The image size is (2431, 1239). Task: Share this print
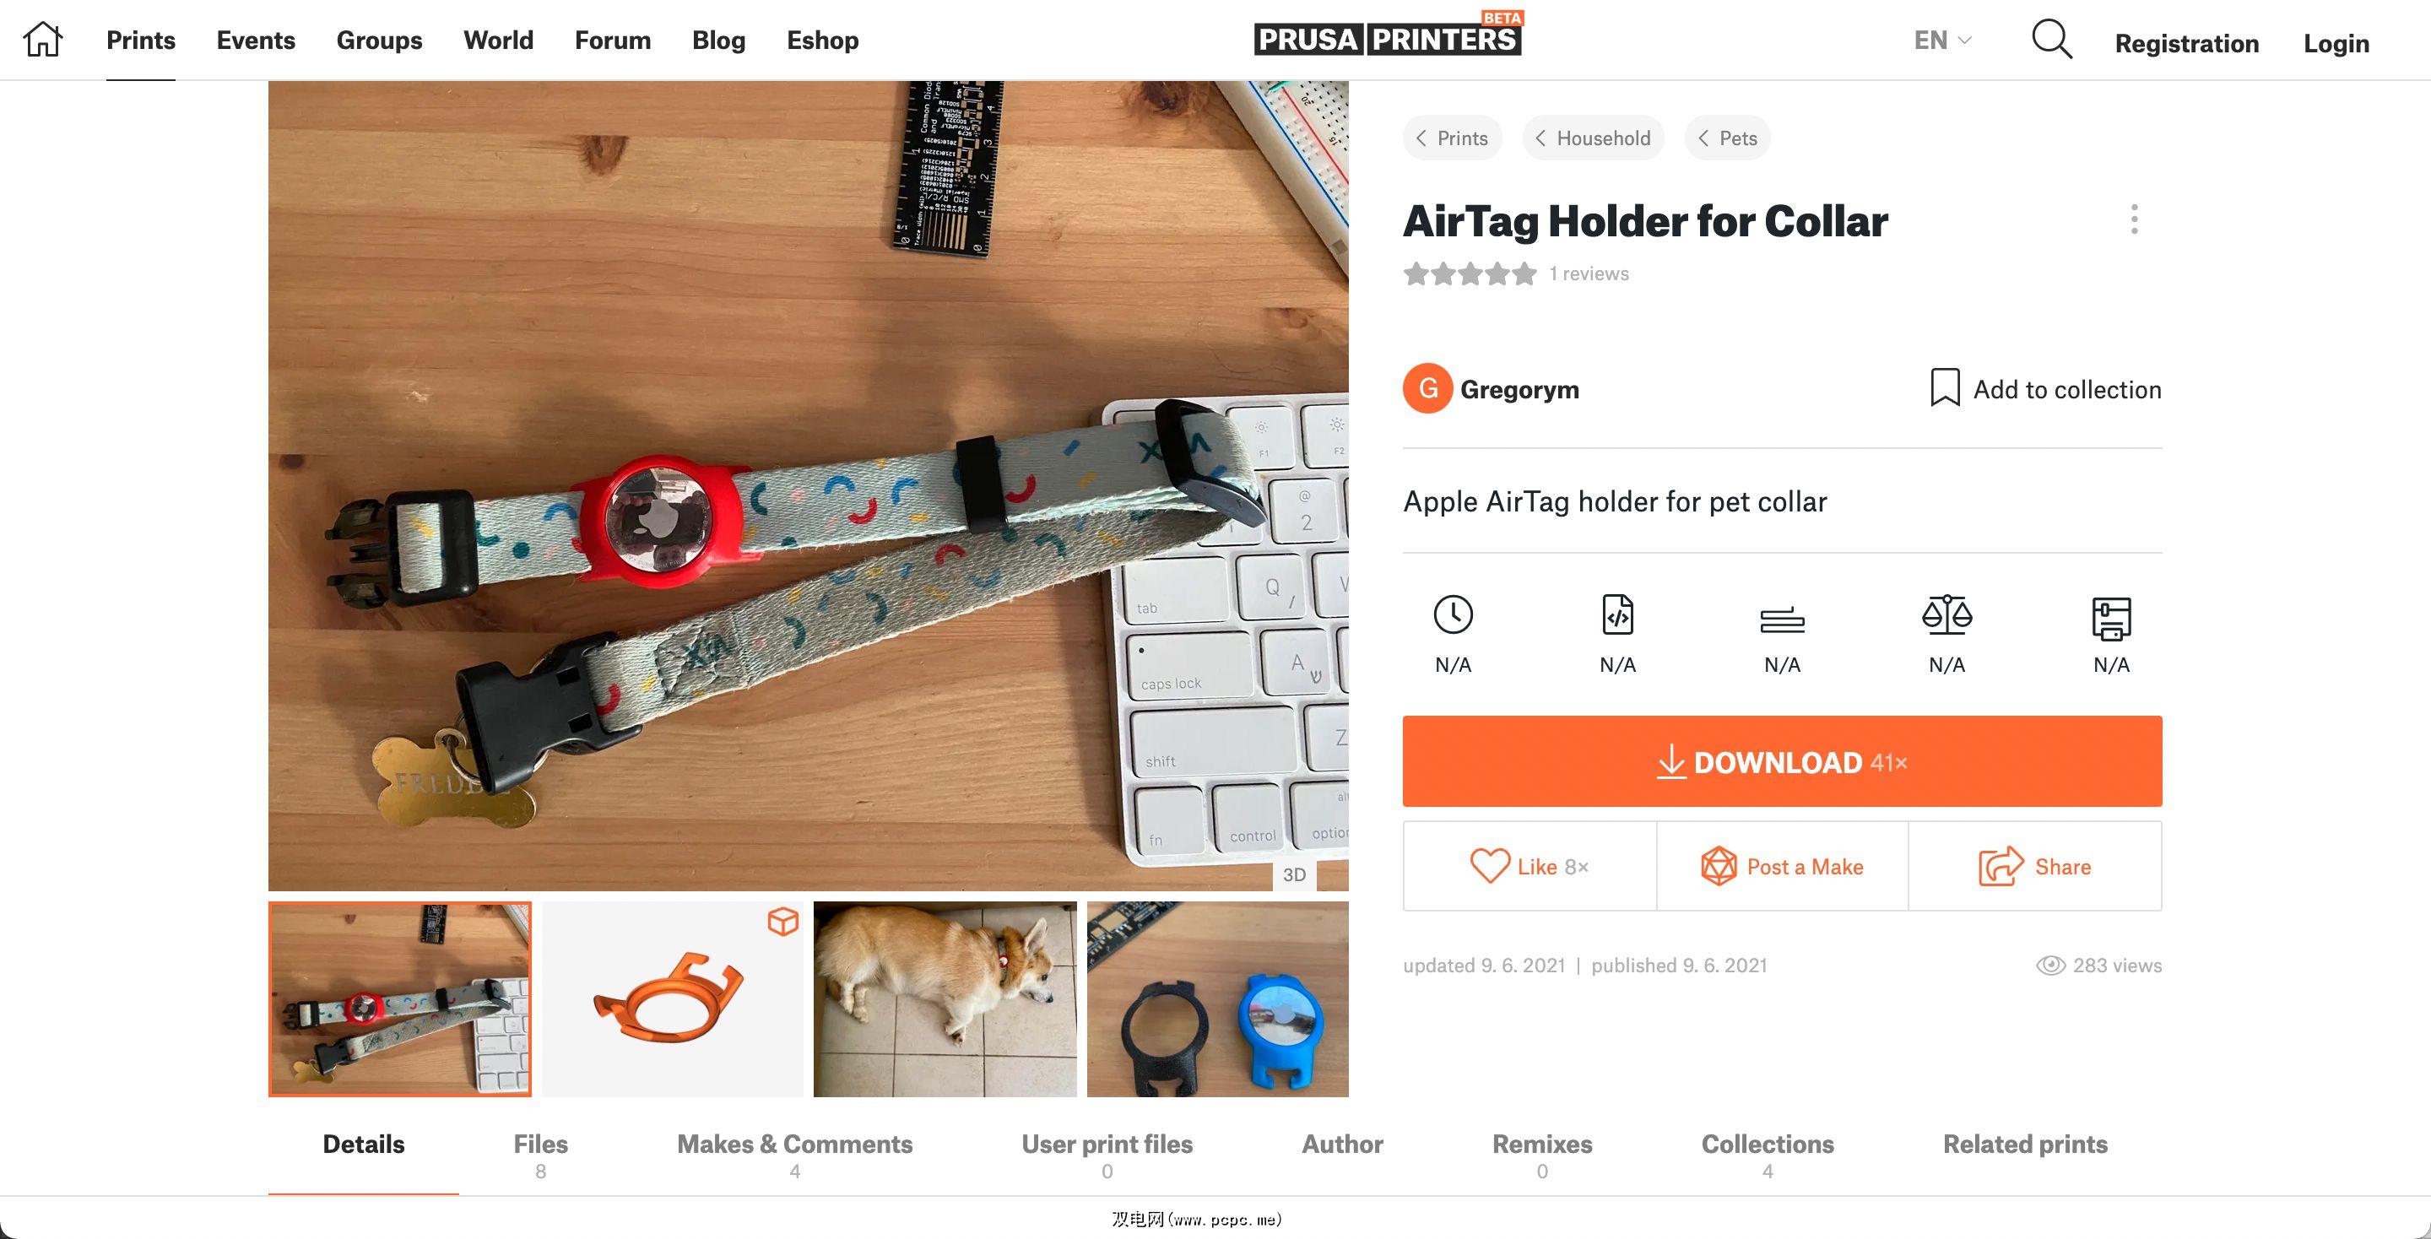point(2034,866)
